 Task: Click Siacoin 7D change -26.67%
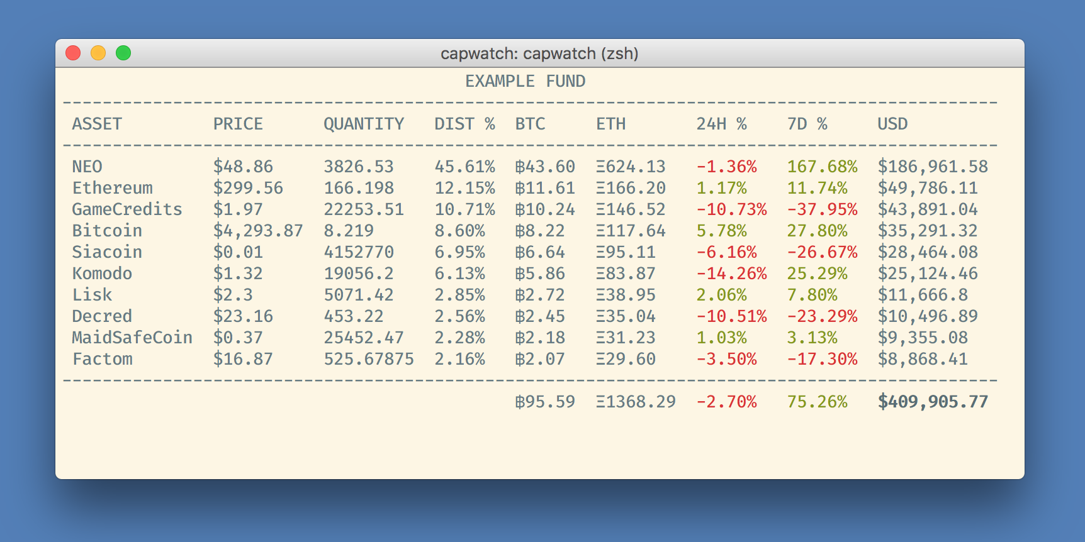(x=823, y=252)
